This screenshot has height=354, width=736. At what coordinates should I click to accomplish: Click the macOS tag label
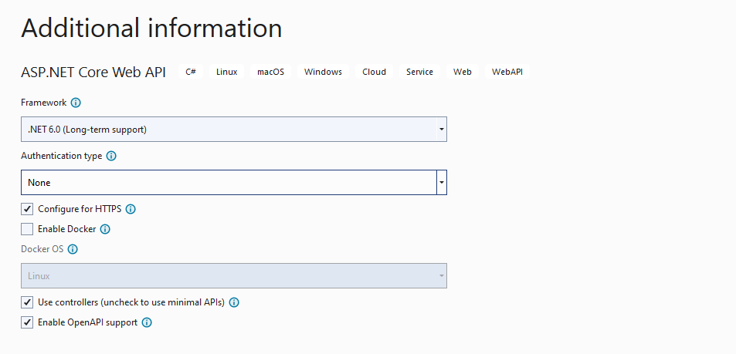coord(271,72)
